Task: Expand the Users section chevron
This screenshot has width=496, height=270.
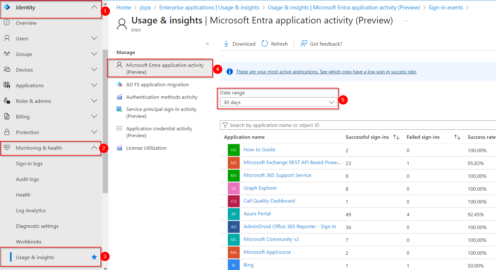Action: coord(94,38)
